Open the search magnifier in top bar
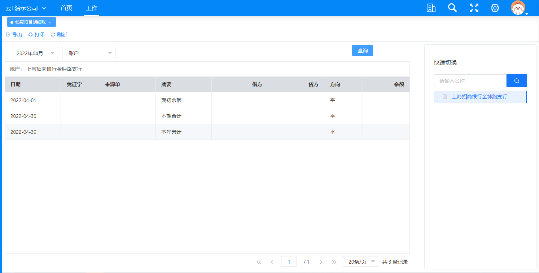 click(x=452, y=8)
